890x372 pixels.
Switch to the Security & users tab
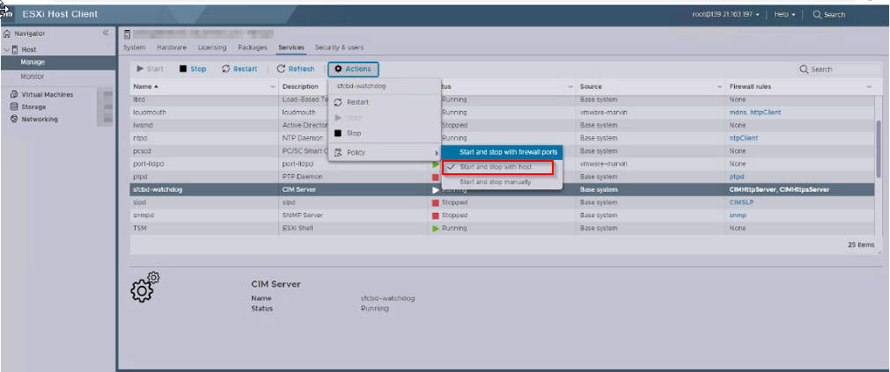(340, 47)
